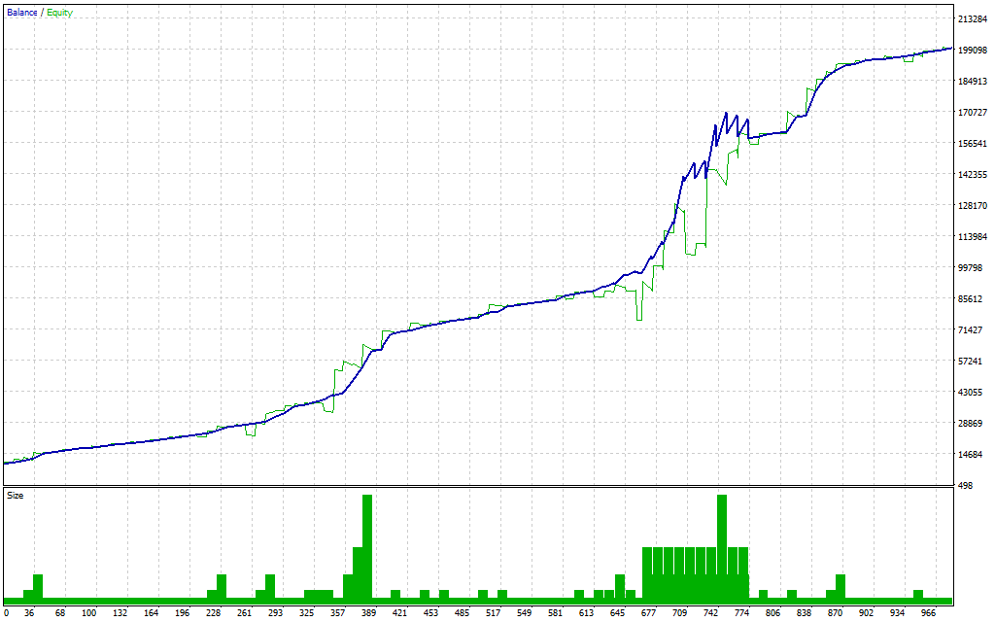Click the Balance legend label

[x=22, y=13]
